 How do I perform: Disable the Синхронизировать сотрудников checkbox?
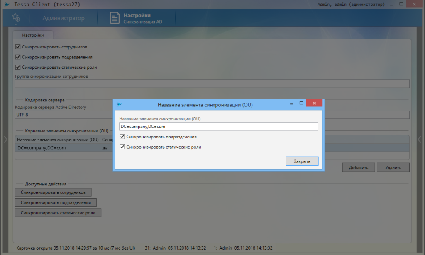point(18,47)
